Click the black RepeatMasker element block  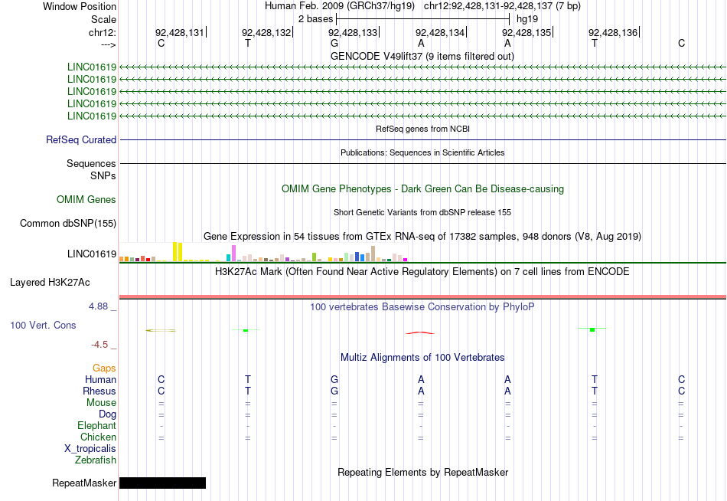tap(162, 483)
